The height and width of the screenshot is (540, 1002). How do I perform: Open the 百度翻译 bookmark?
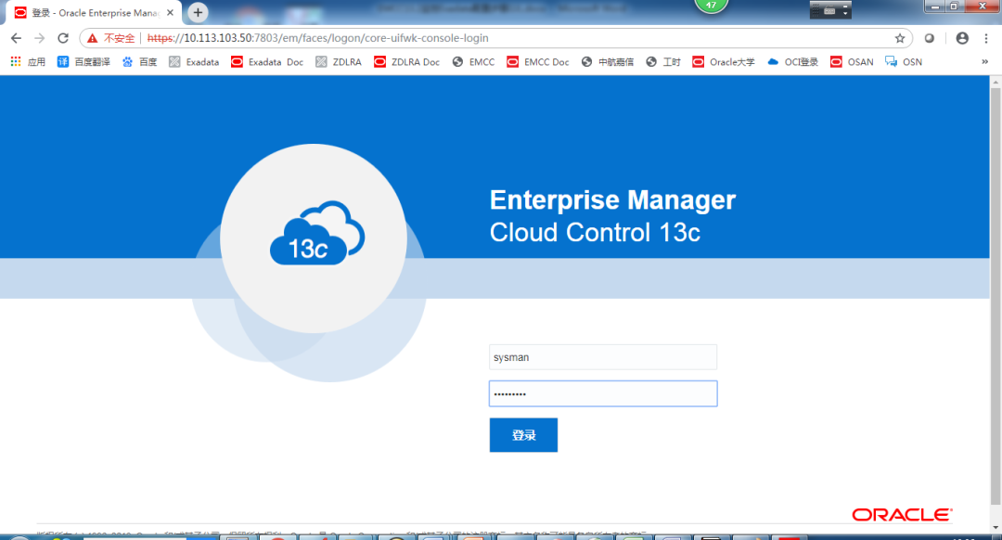point(83,62)
